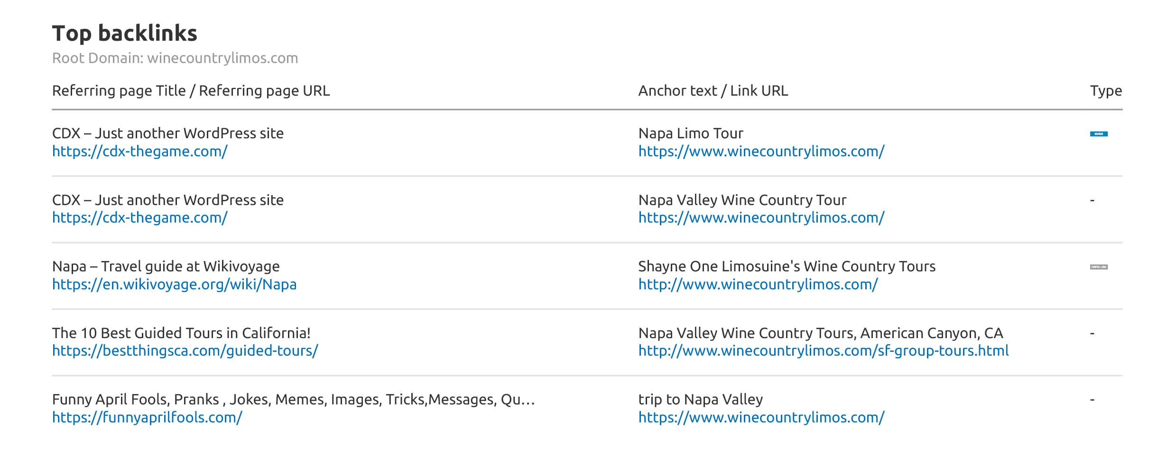Open winecountrylimos.com URL under Napa Limo Tour
Screen dimensions: 1176x456
pyautogui.click(x=761, y=152)
